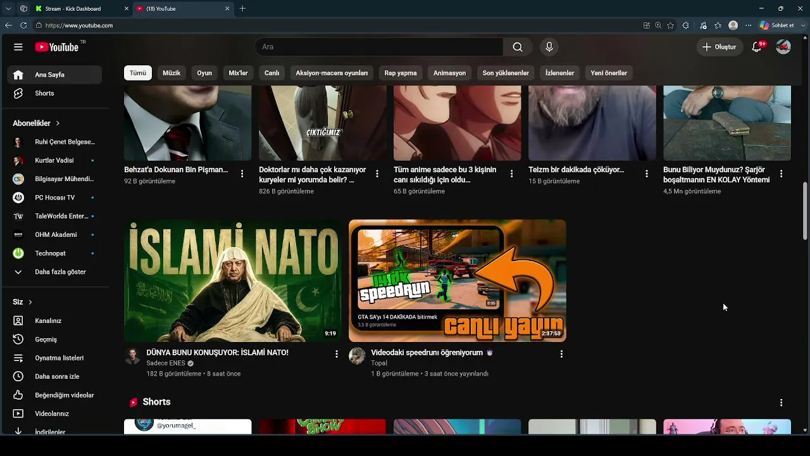
Task: Open Ruhi Çenet Belgeselleri subscription
Action: pyautogui.click(x=54, y=142)
